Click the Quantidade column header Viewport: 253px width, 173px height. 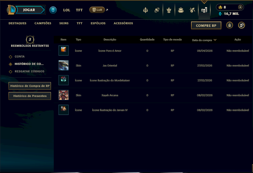147,40
